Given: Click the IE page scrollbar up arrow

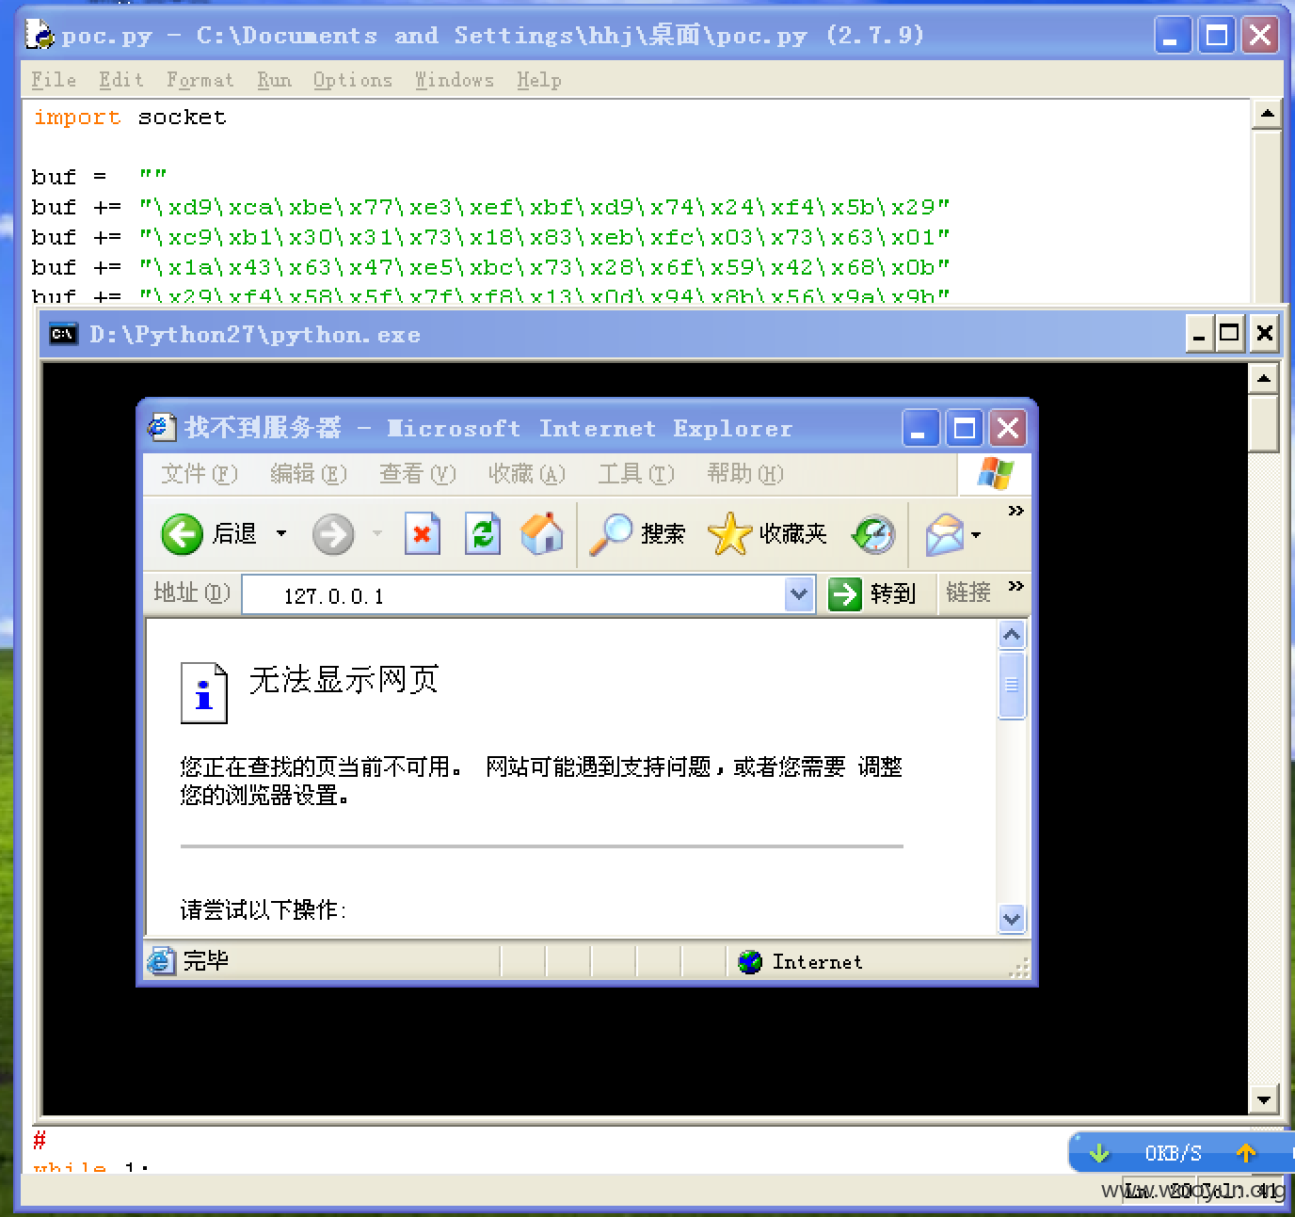Looking at the screenshot, I should pyautogui.click(x=1012, y=635).
